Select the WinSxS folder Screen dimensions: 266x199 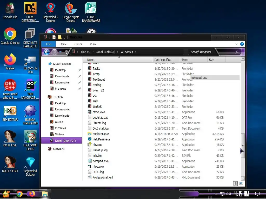(x=97, y=106)
